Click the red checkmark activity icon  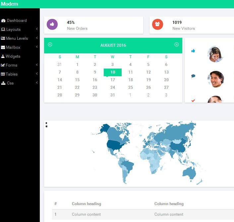pos(193,101)
